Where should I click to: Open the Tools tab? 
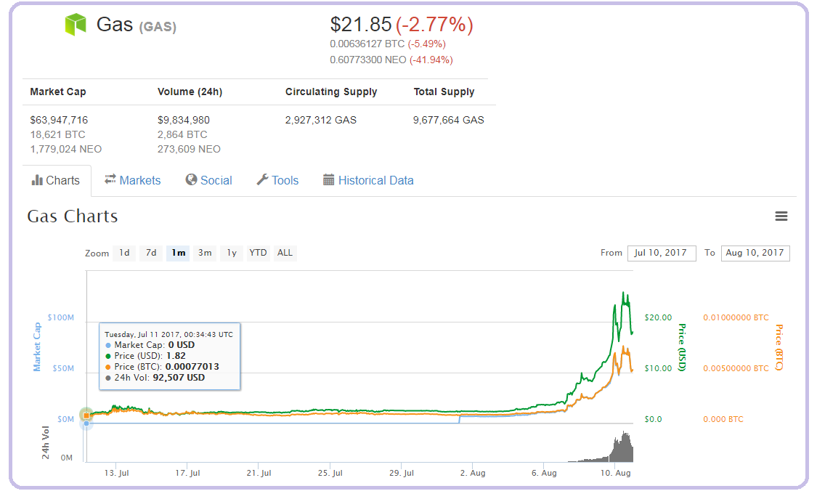pos(277,180)
